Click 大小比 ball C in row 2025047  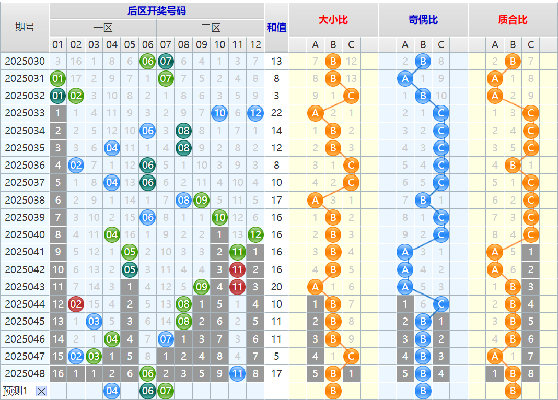[351, 356]
